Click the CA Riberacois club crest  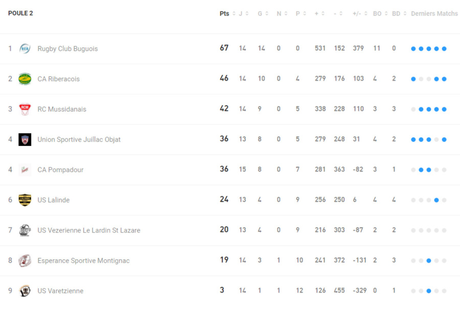coord(25,79)
